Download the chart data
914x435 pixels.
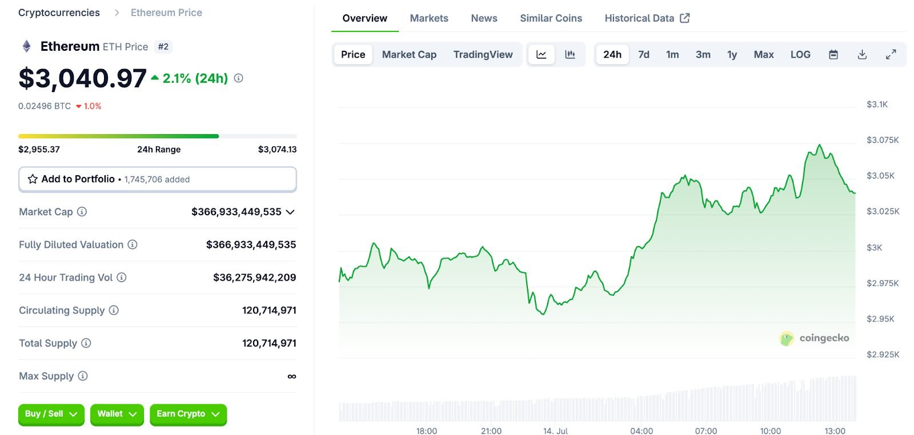(x=862, y=55)
